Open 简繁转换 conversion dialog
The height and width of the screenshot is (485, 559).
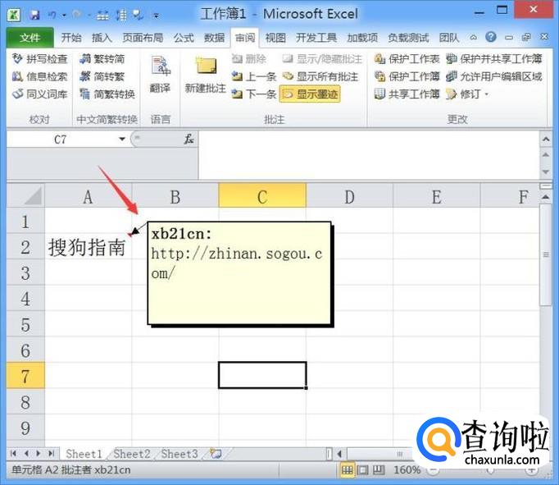pos(107,94)
